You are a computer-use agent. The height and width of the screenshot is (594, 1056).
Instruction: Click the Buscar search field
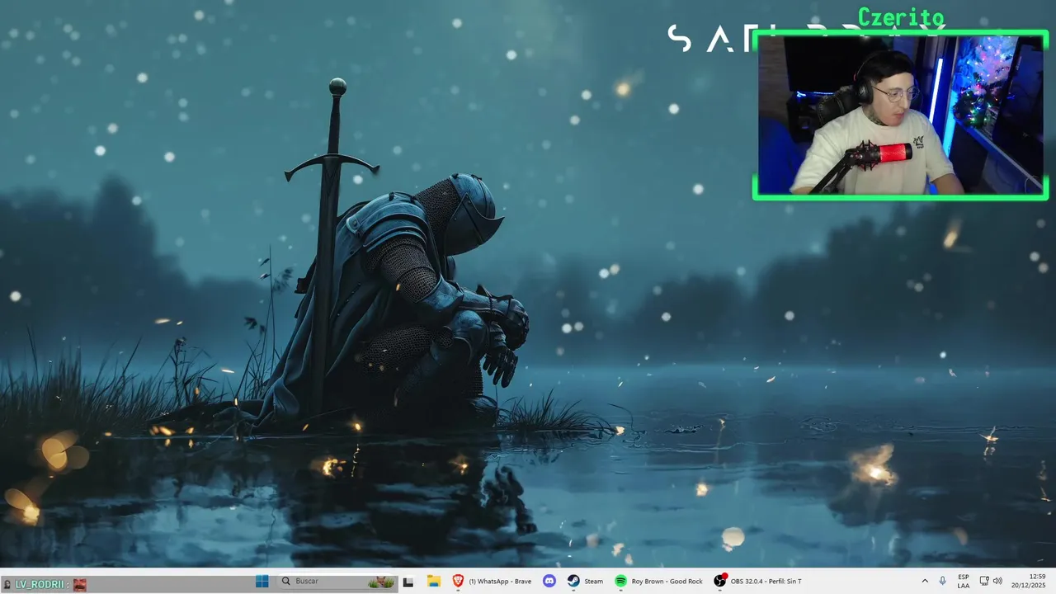tap(337, 582)
